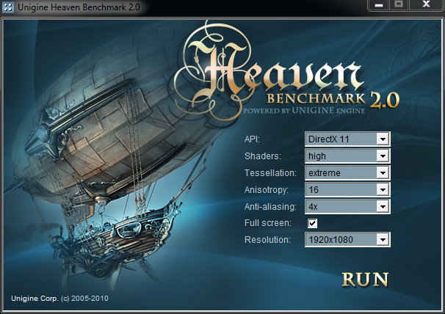
Task: Click the Unigine Corp. copyright text
Action: click(59, 298)
